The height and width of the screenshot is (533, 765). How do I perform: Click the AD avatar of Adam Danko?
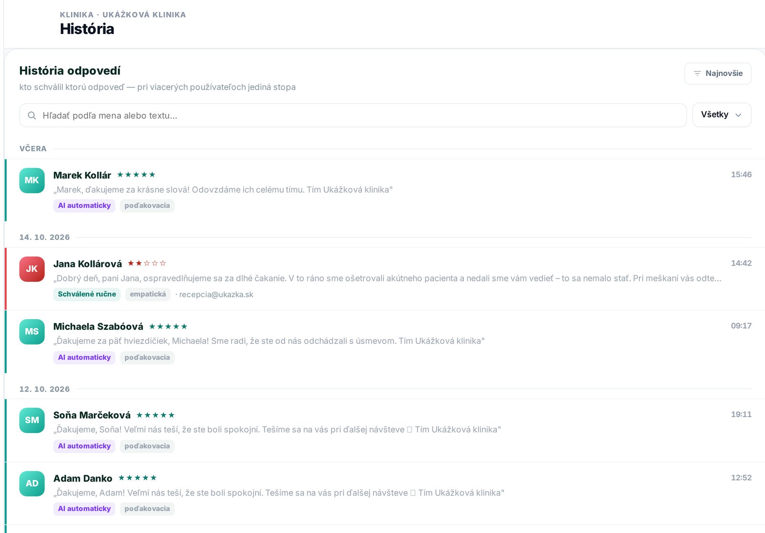32,483
